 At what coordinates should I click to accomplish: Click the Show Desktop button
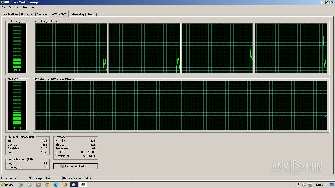pos(332,185)
